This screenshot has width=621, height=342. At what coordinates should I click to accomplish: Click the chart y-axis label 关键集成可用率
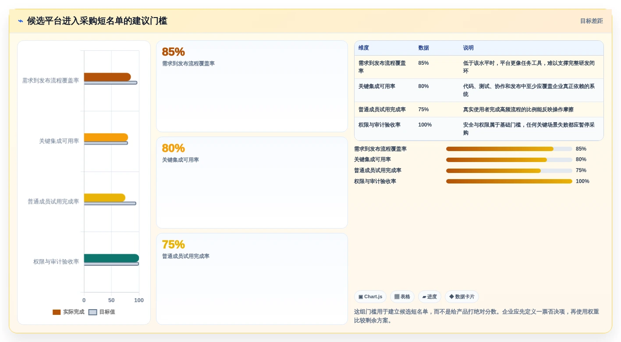click(59, 141)
